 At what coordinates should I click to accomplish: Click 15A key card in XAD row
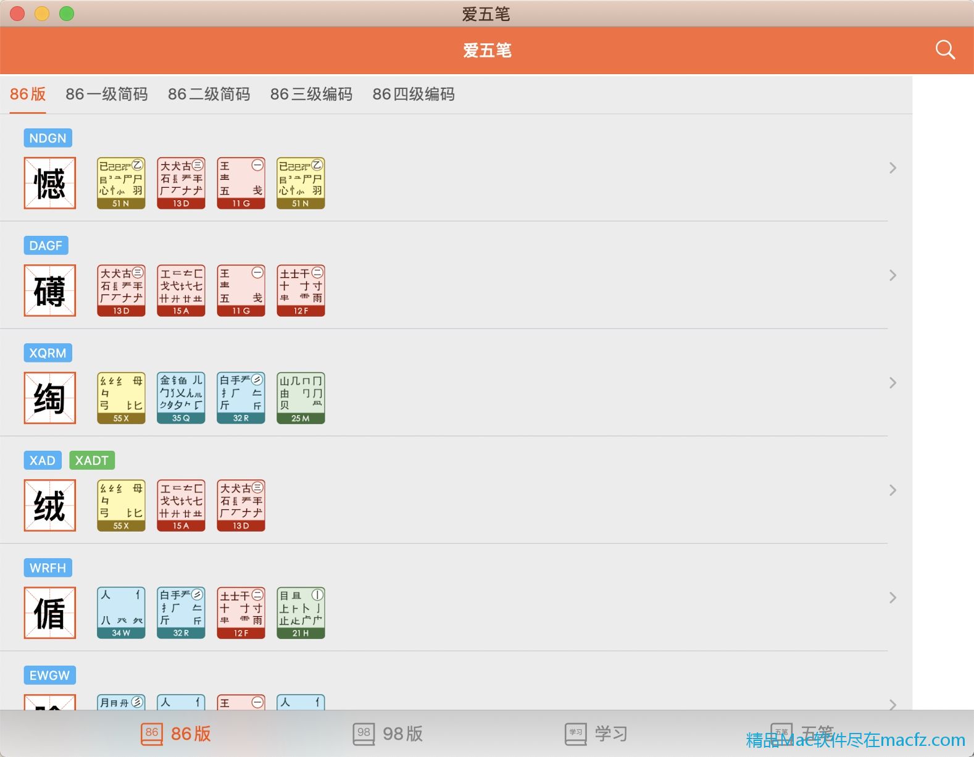coord(181,505)
